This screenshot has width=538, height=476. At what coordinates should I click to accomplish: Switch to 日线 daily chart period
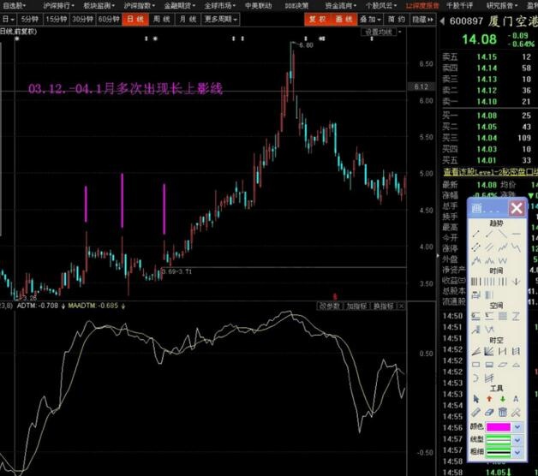133,18
